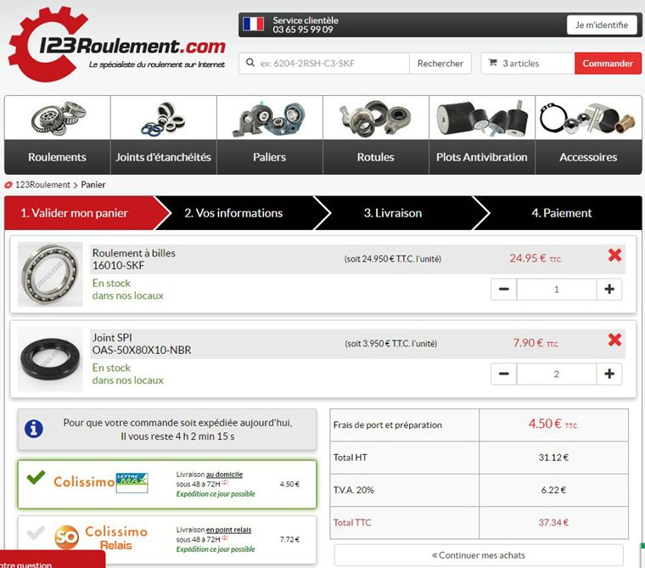This screenshot has height=568, width=645.
Task: Decrease quantity of Joint SPI seal
Action: click(504, 374)
